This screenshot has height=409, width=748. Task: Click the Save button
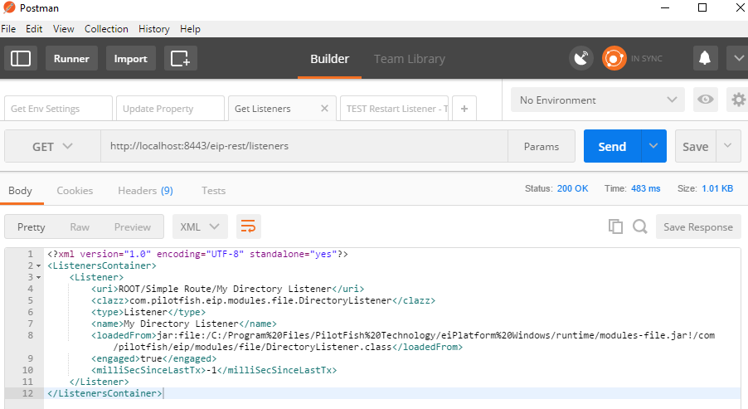click(x=695, y=146)
